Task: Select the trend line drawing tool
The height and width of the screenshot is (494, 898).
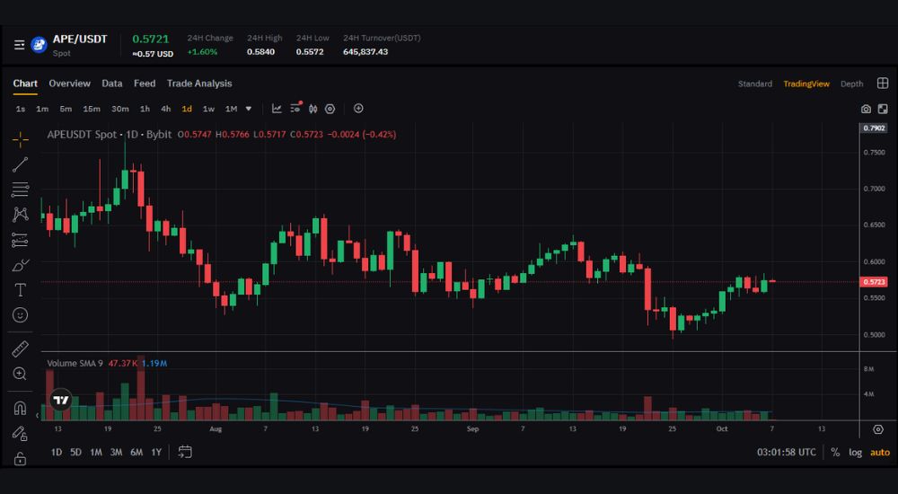Action: tap(20, 164)
